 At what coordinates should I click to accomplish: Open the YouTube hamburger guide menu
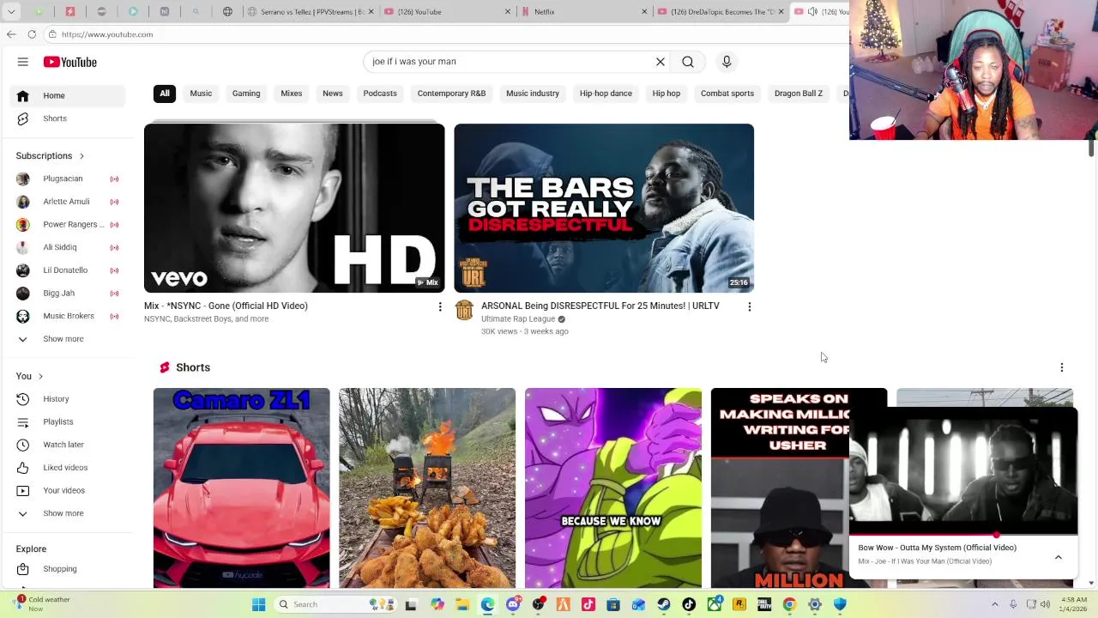23,62
